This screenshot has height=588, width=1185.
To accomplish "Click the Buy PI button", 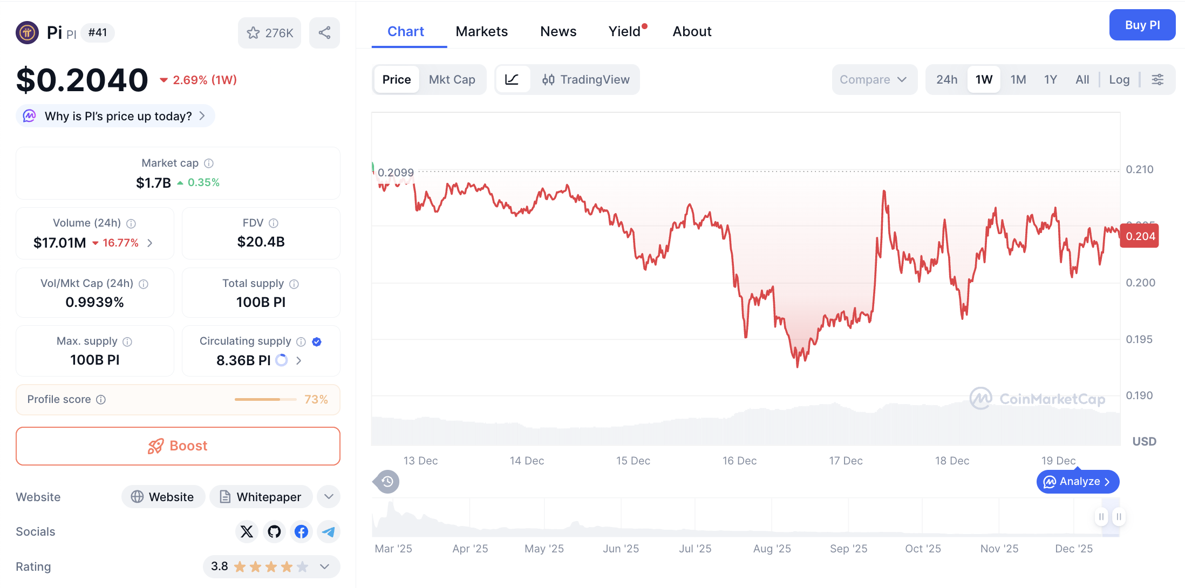I will 1142,25.
